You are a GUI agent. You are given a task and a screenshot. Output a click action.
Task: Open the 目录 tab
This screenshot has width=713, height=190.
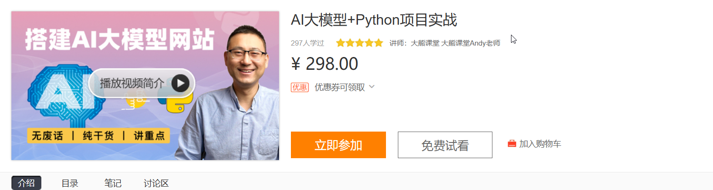pyautogui.click(x=70, y=183)
